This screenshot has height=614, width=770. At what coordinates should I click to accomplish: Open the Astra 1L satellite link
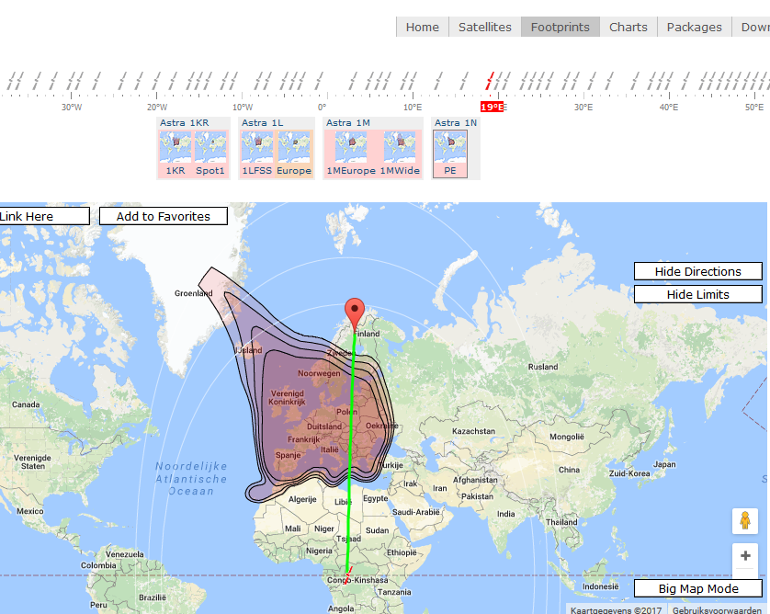pos(262,123)
